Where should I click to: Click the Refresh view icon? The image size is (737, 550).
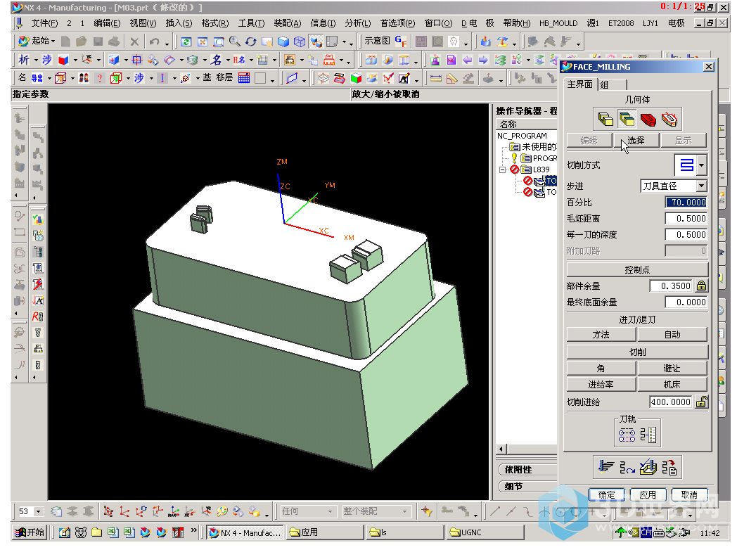(x=186, y=41)
